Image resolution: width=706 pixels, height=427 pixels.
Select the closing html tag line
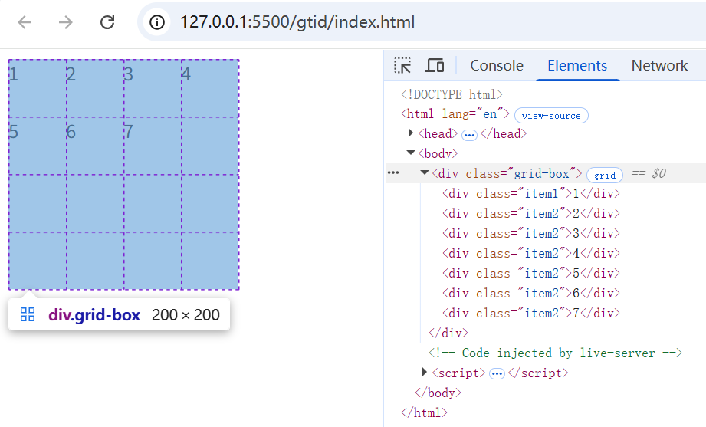(x=424, y=412)
